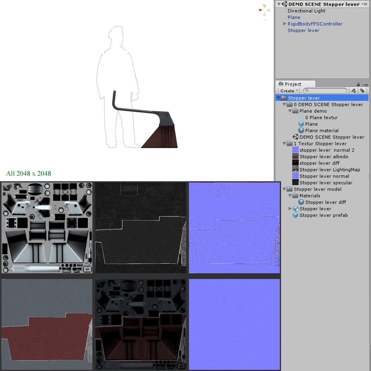Click the search by label tag icon

(362, 91)
